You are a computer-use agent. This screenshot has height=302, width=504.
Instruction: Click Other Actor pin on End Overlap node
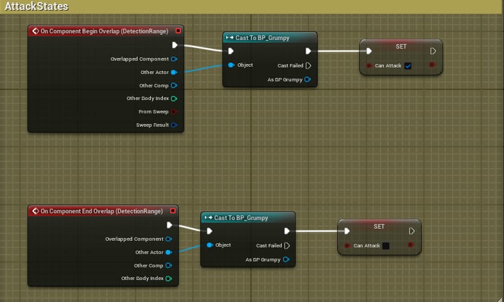[168, 252]
